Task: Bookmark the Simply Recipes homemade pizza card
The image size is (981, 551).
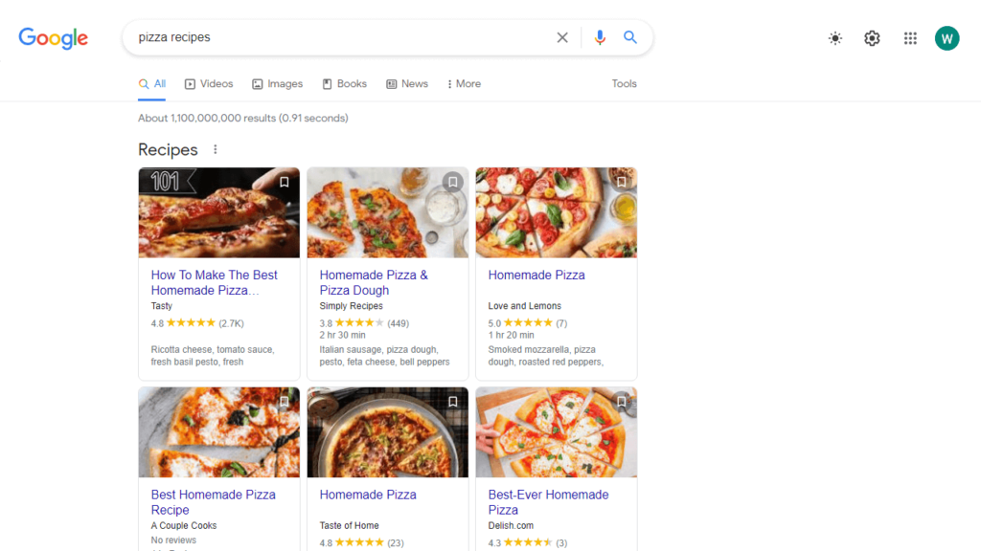Action: 452,182
